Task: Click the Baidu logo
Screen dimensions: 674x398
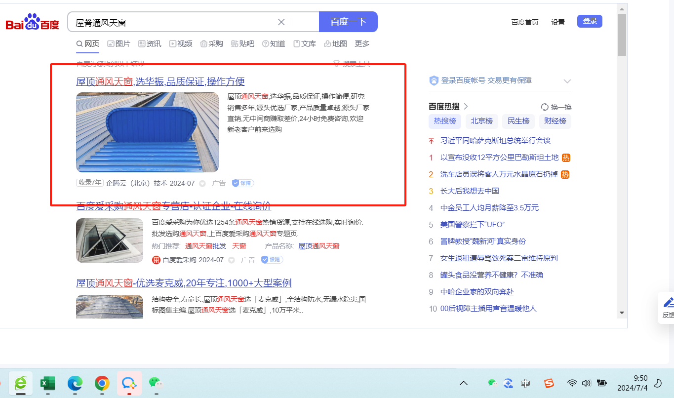Action: pos(33,23)
